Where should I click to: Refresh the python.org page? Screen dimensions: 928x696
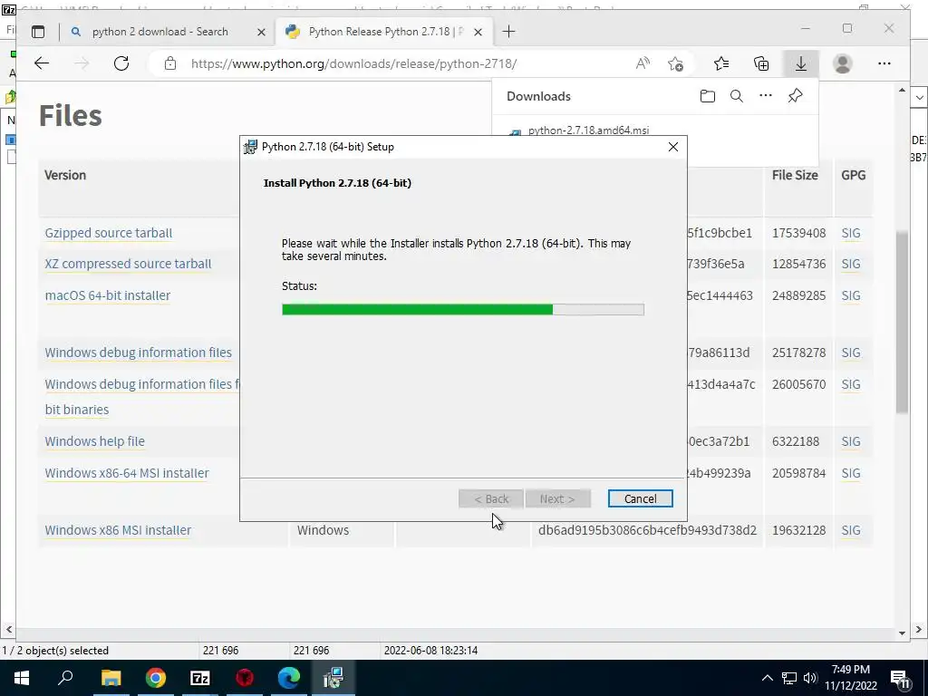pyautogui.click(x=121, y=63)
